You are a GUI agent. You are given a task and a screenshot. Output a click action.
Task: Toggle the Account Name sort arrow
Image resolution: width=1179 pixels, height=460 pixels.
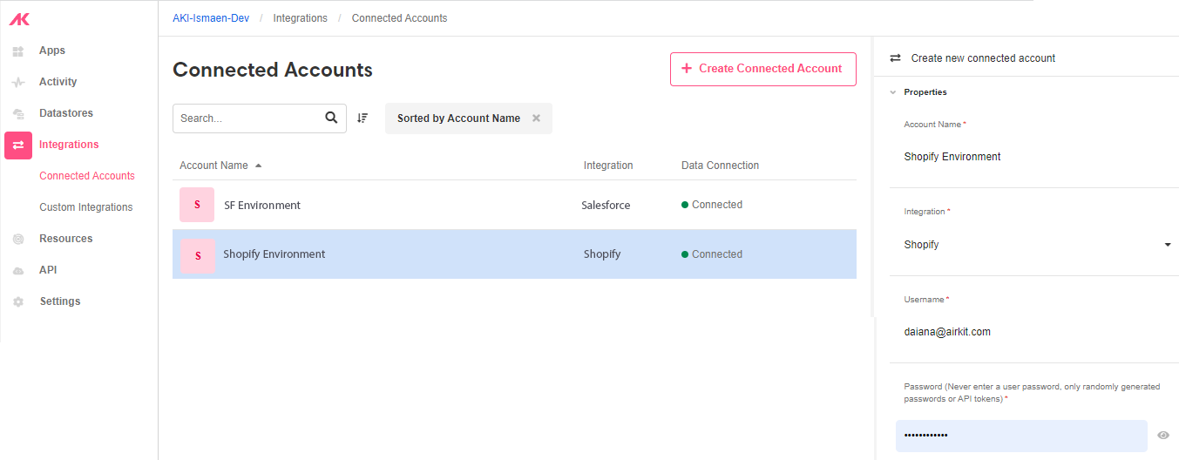coord(258,166)
